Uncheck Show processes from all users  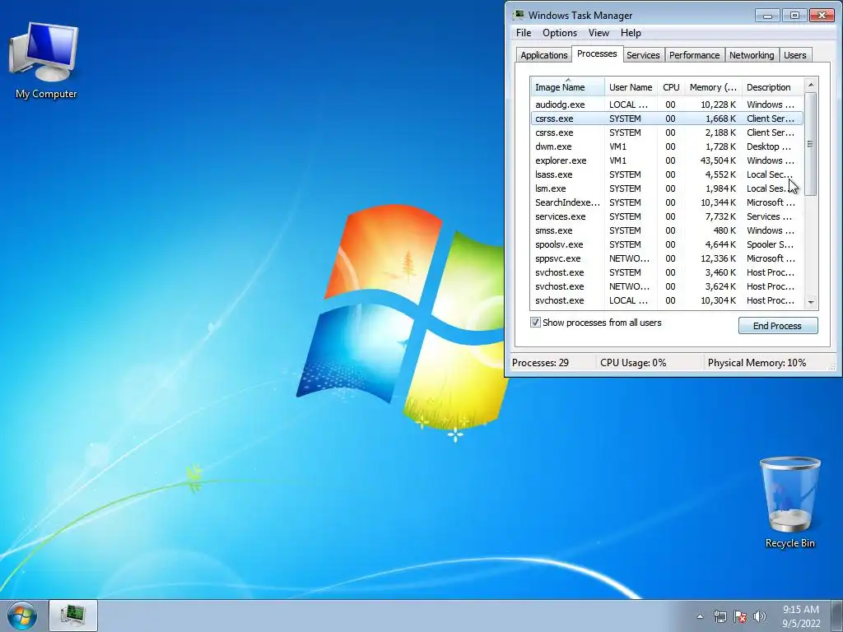click(535, 323)
